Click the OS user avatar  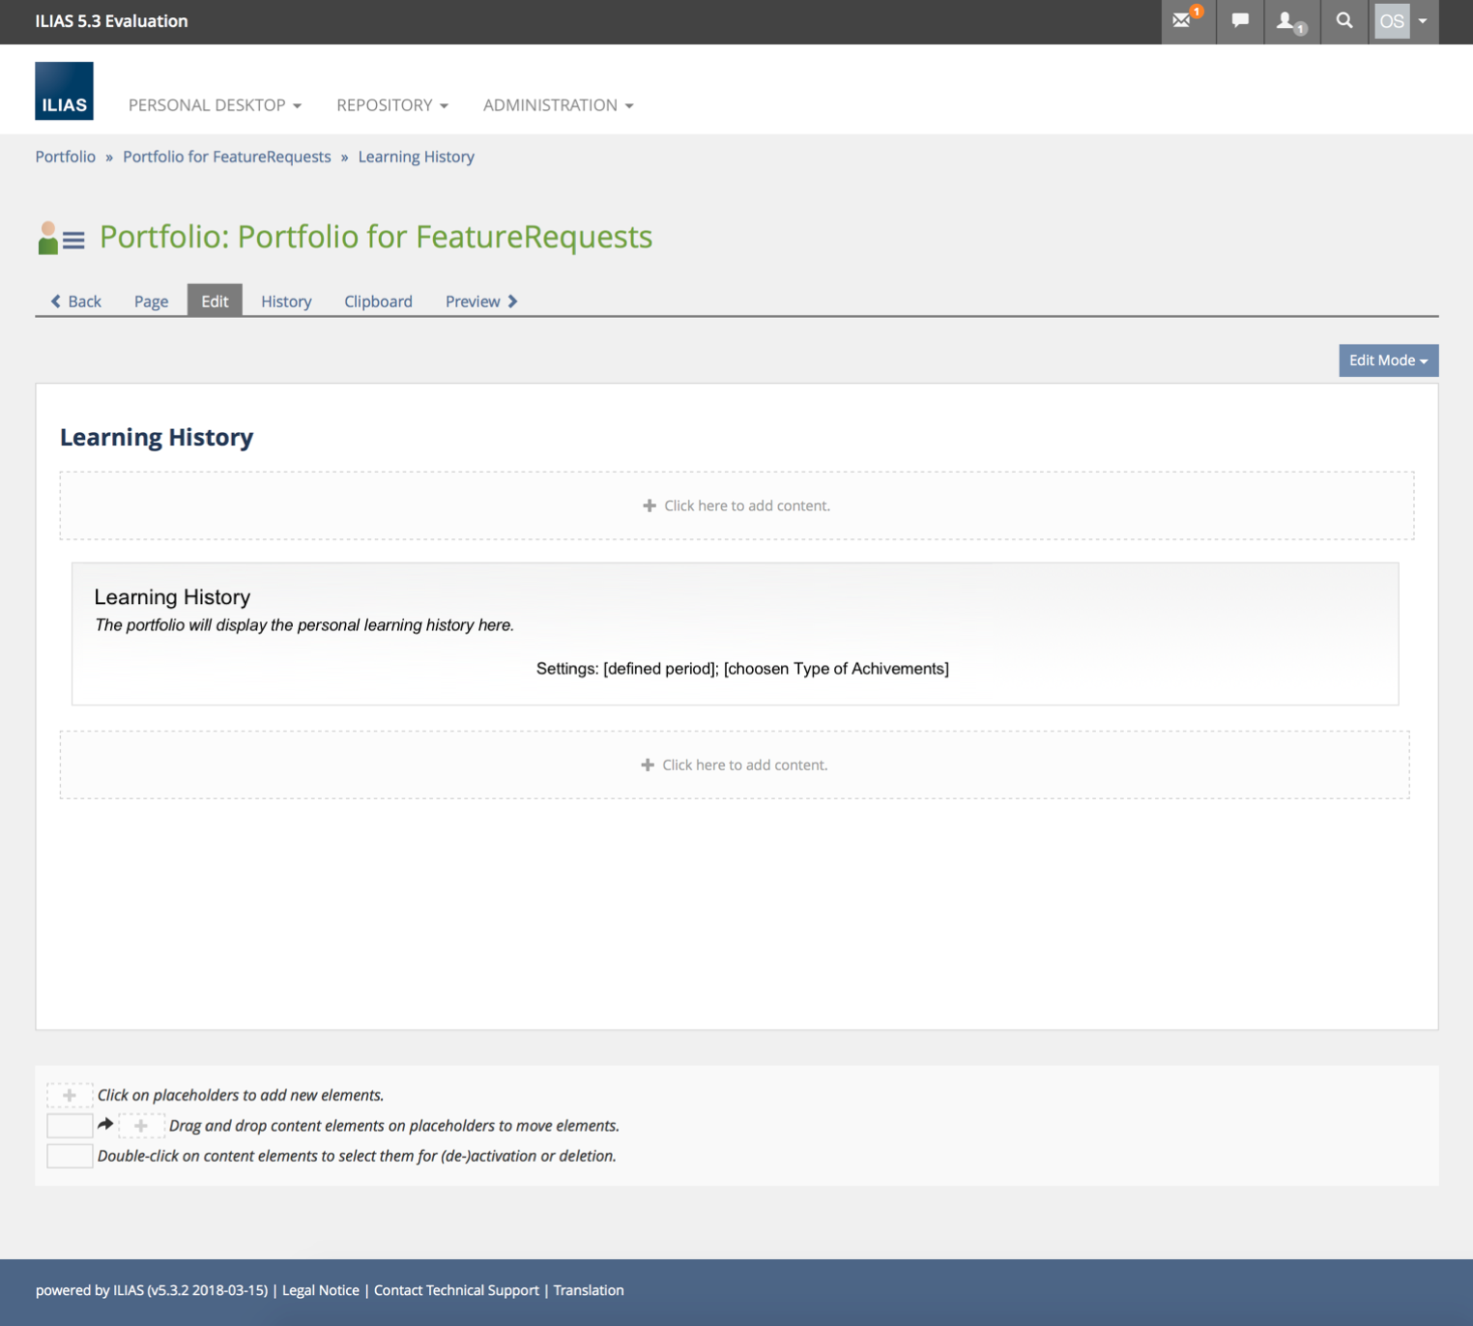coord(1392,21)
